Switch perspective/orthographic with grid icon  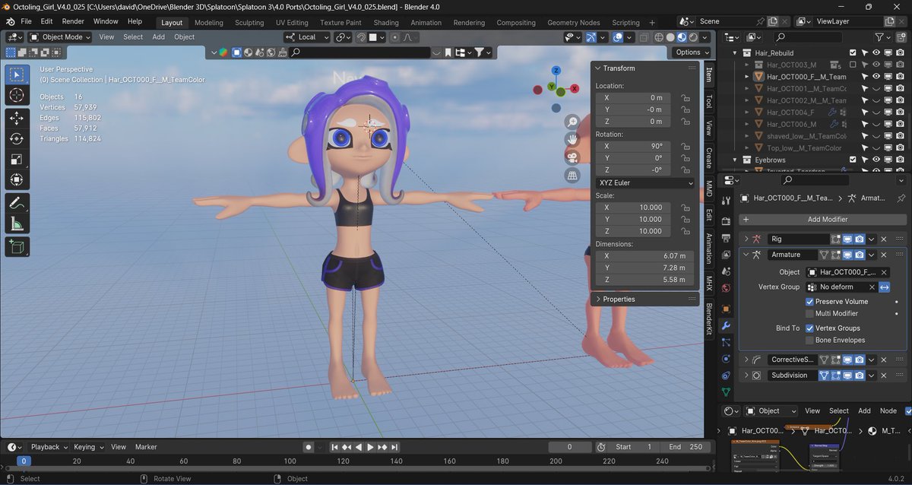(572, 176)
